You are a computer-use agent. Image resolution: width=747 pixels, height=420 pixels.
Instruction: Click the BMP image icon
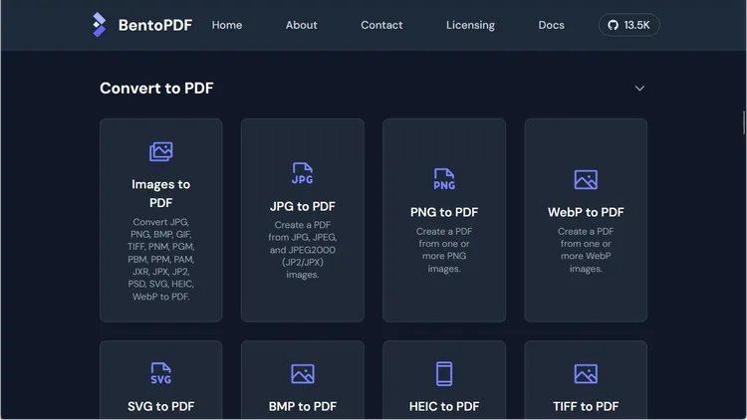[303, 374]
